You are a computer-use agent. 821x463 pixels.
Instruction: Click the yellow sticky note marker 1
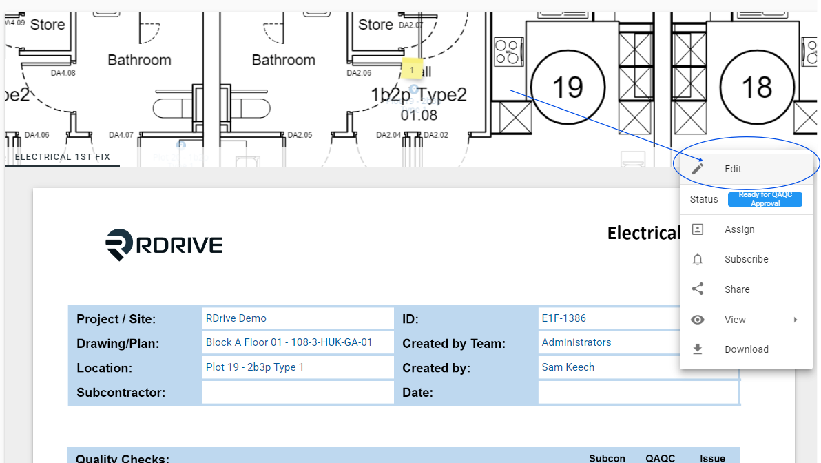(x=412, y=70)
